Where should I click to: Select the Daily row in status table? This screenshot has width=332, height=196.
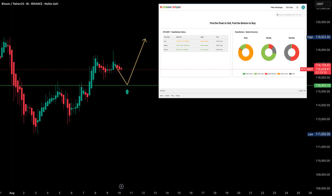(196, 41)
